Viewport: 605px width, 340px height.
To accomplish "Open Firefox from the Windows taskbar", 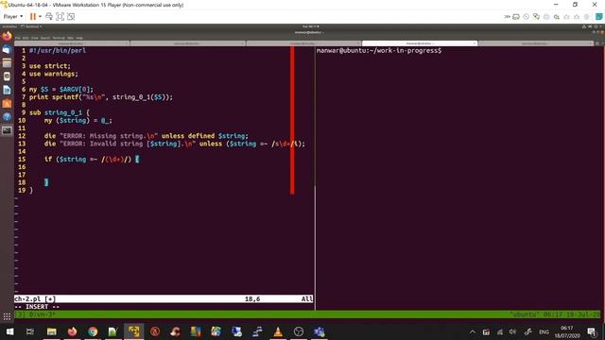I will click(72, 331).
